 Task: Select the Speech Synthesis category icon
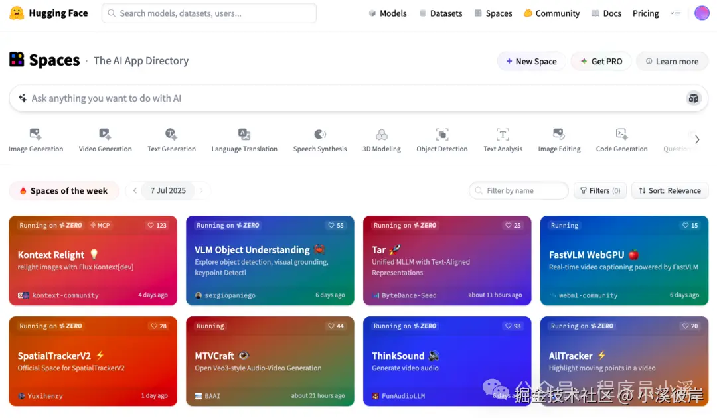(x=320, y=134)
